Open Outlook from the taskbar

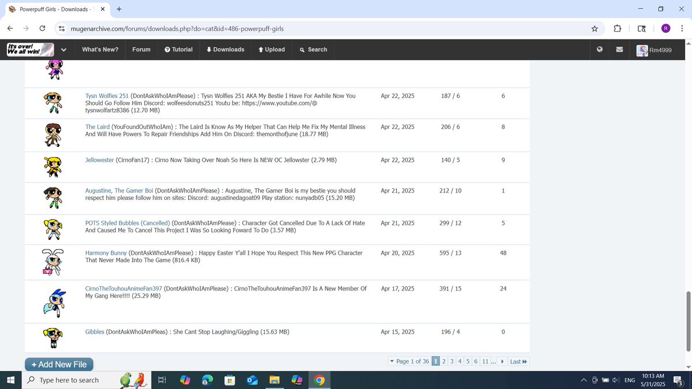click(x=252, y=380)
